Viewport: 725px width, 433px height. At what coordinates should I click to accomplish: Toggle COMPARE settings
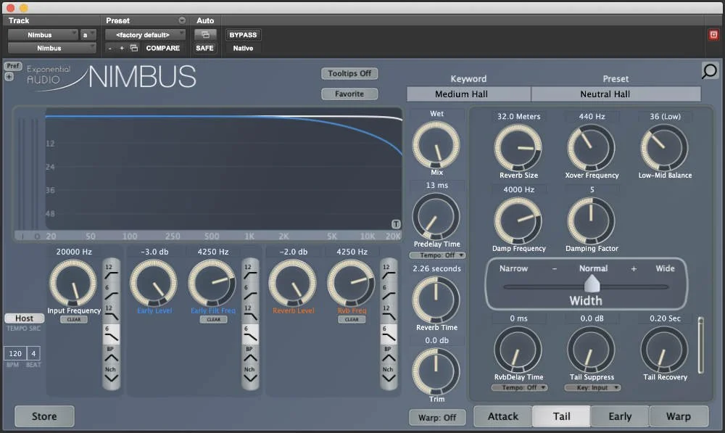click(x=162, y=48)
